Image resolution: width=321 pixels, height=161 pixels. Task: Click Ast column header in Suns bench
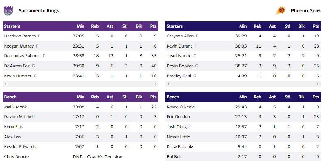(272, 97)
